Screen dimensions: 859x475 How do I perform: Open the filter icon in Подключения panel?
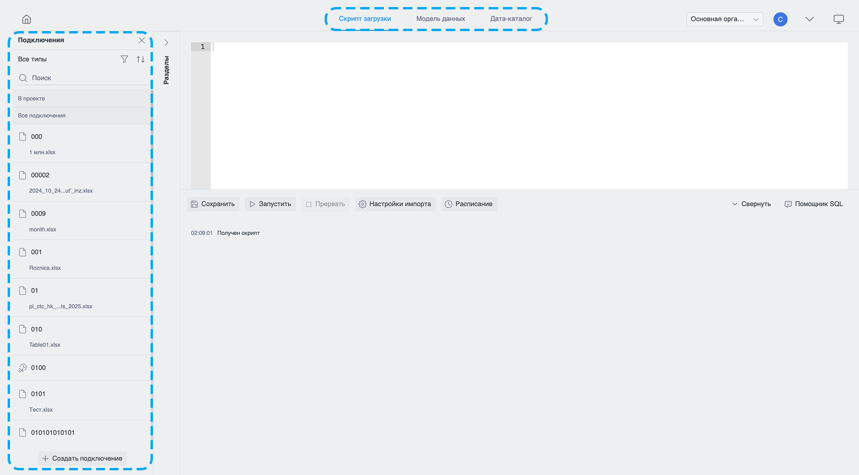click(124, 59)
